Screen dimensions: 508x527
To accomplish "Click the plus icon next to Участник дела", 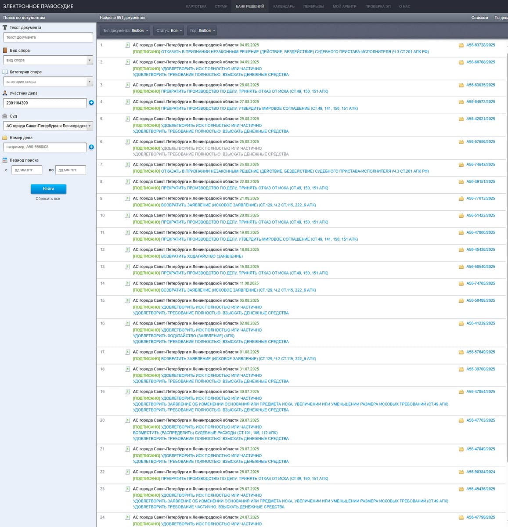I will point(91,103).
